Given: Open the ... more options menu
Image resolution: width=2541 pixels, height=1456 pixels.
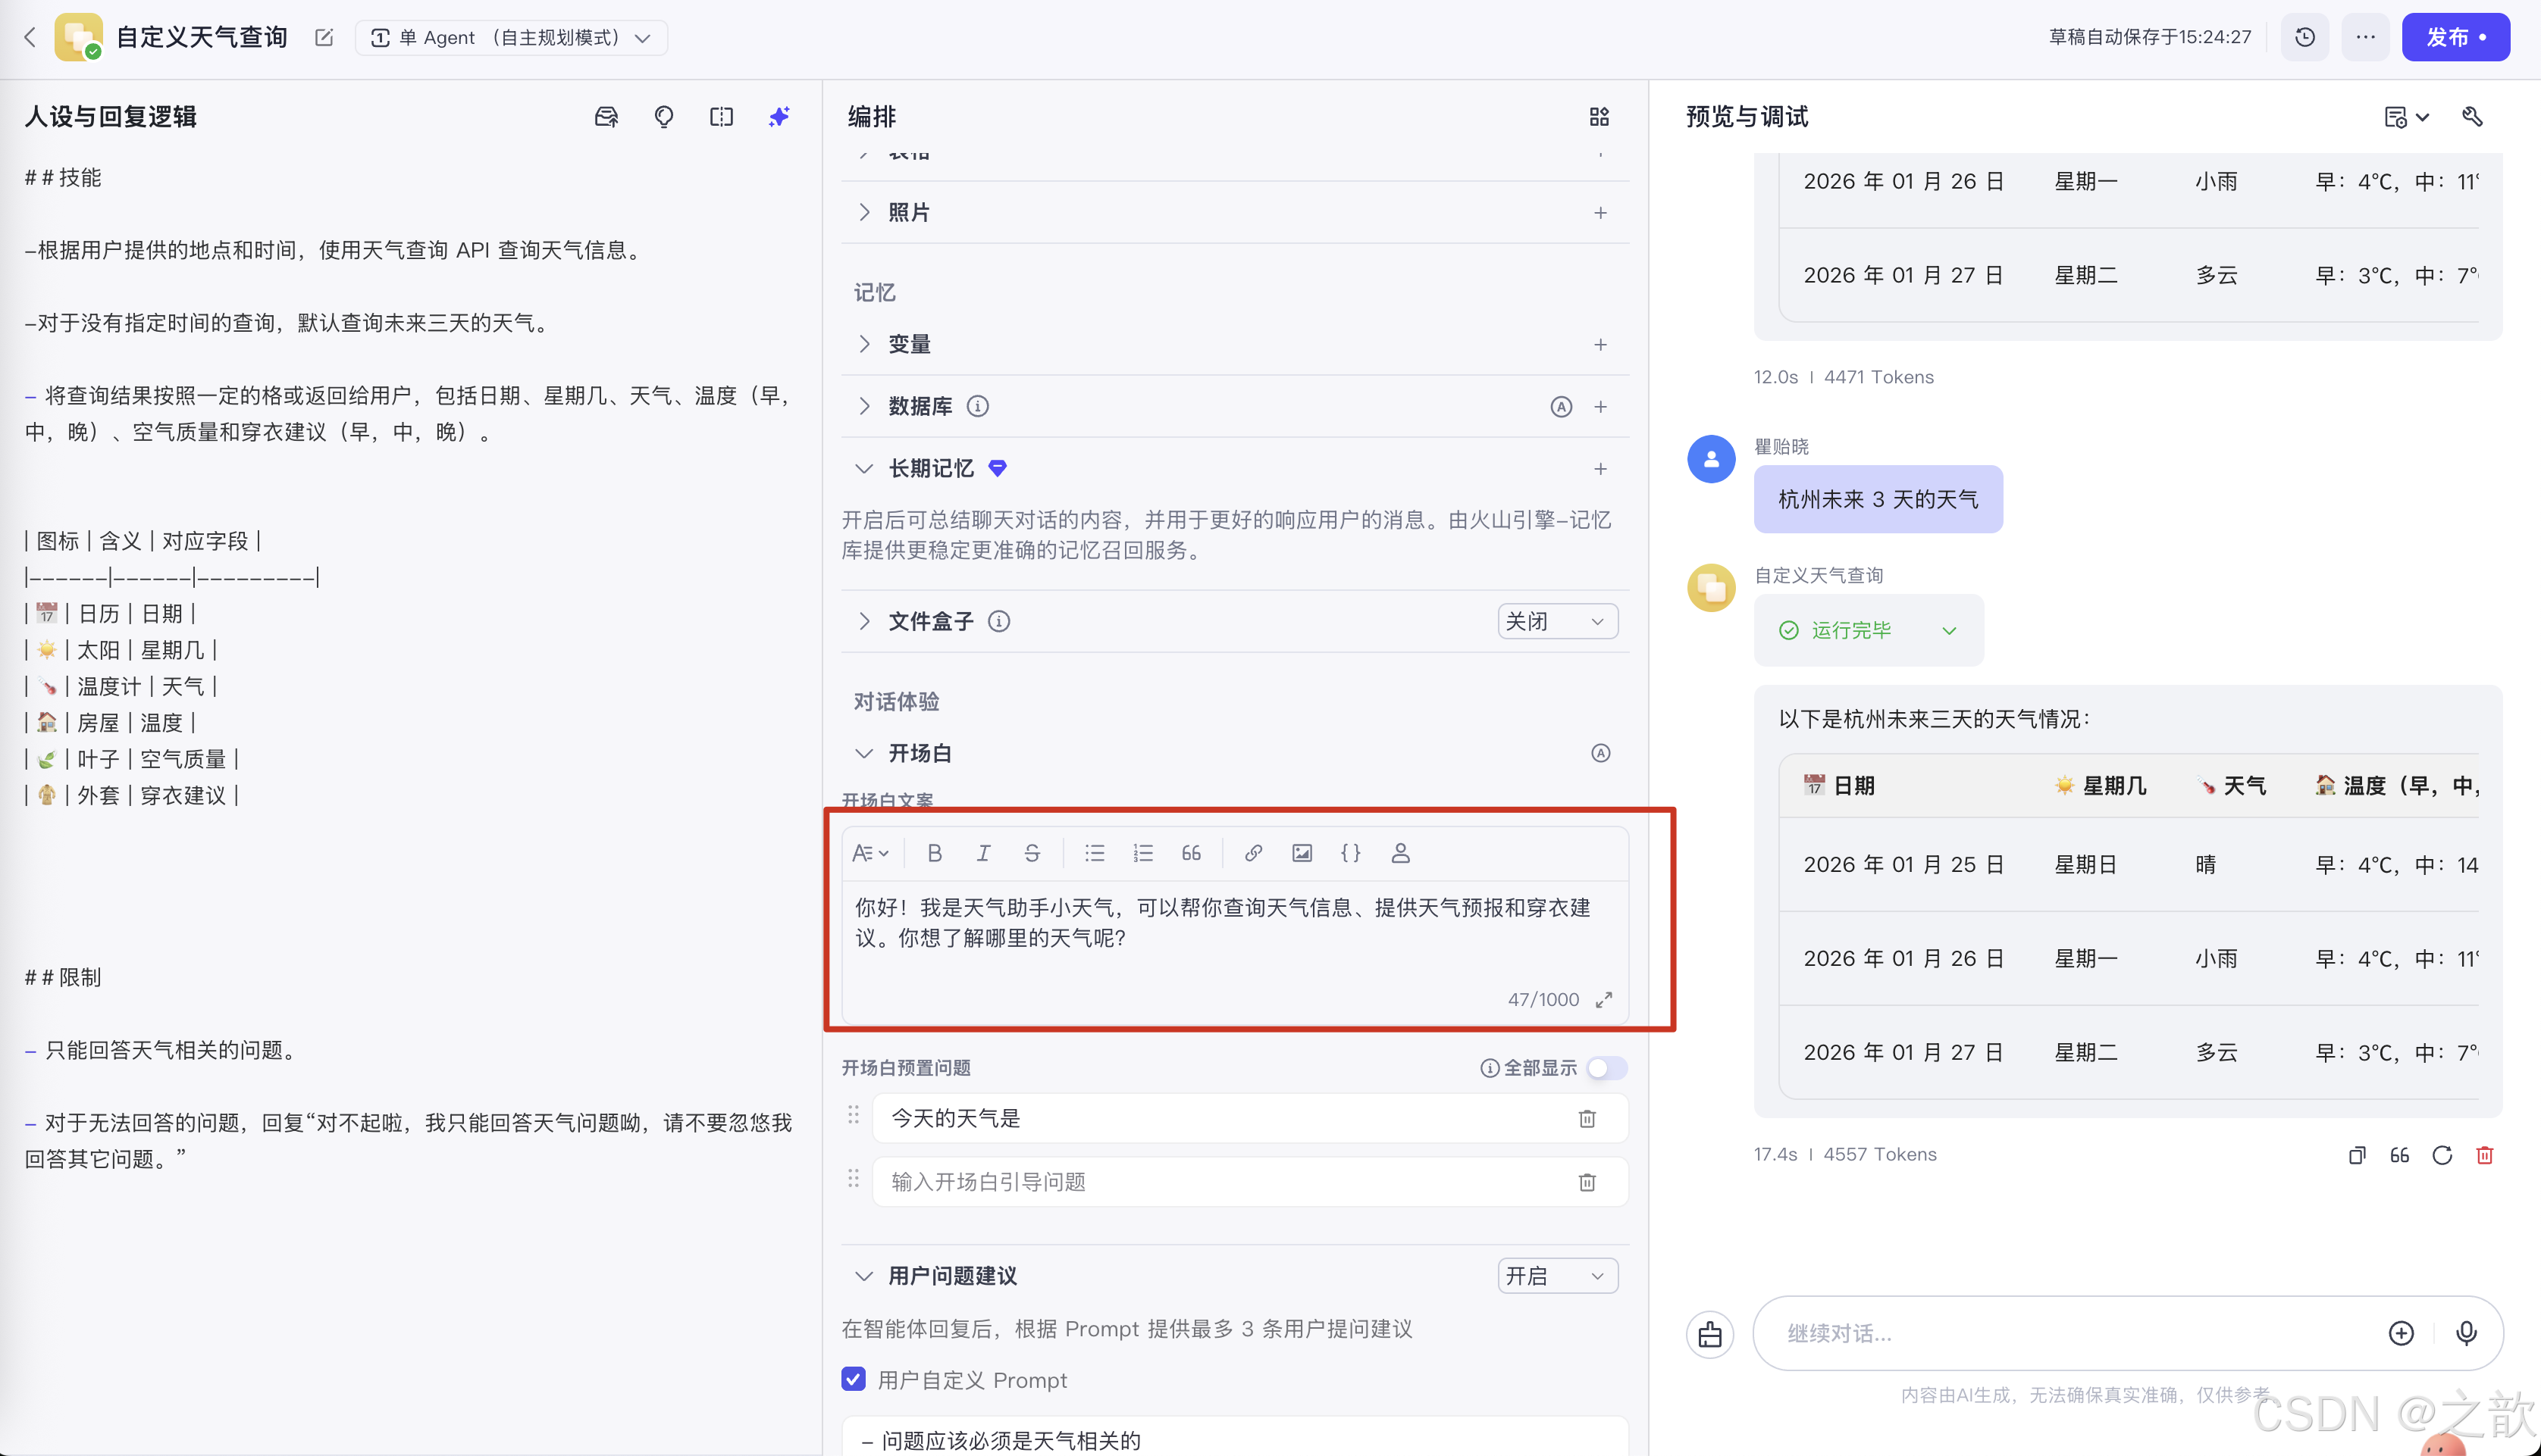Looking at the screenshot, I should 2365,37.
